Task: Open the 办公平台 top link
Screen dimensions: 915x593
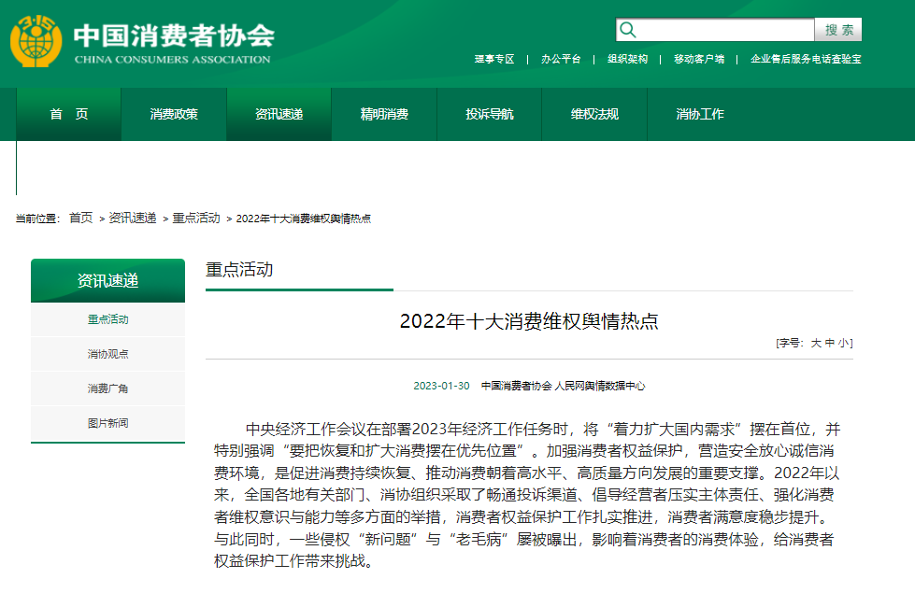Action: [x=561, y=59]
